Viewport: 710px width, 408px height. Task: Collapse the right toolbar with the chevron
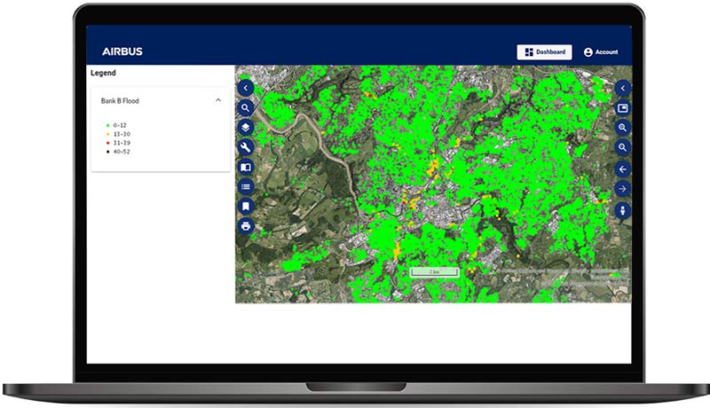[x=622, y=88]
